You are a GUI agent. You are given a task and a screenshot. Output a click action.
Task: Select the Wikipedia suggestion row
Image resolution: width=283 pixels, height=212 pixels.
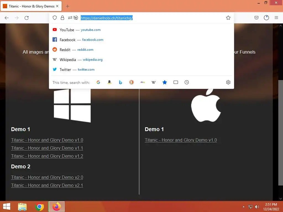click(x=141, y=60)
